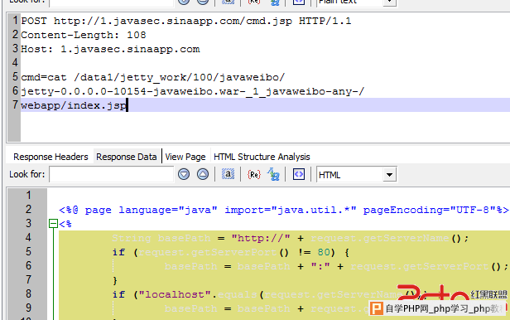510x320 pixels.
Task: Click the POST request line 1
Action: [186, 22]
